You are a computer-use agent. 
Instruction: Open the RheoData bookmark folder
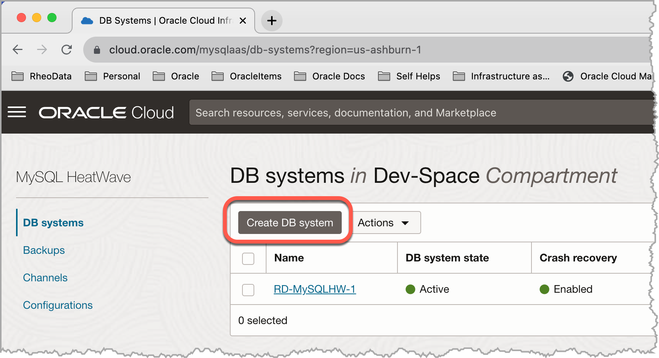[x=42, y=76]
